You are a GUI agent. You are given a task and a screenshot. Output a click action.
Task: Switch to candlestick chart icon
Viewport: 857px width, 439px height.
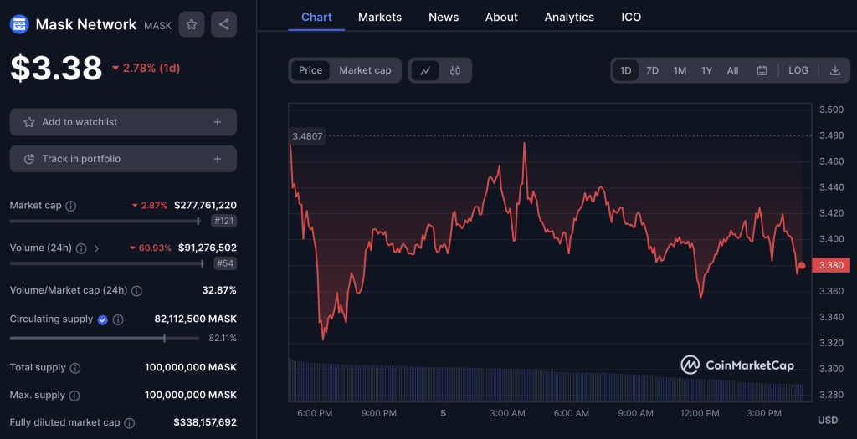[454, 70]
